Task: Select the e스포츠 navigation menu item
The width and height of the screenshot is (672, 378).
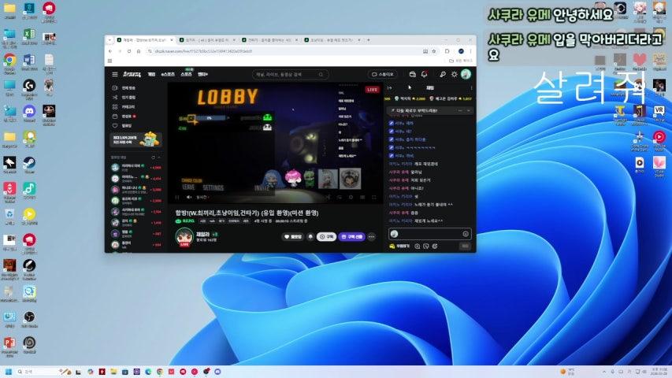Action: [167, 74]
